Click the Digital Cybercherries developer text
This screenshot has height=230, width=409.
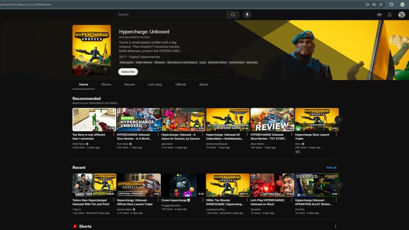145,57
